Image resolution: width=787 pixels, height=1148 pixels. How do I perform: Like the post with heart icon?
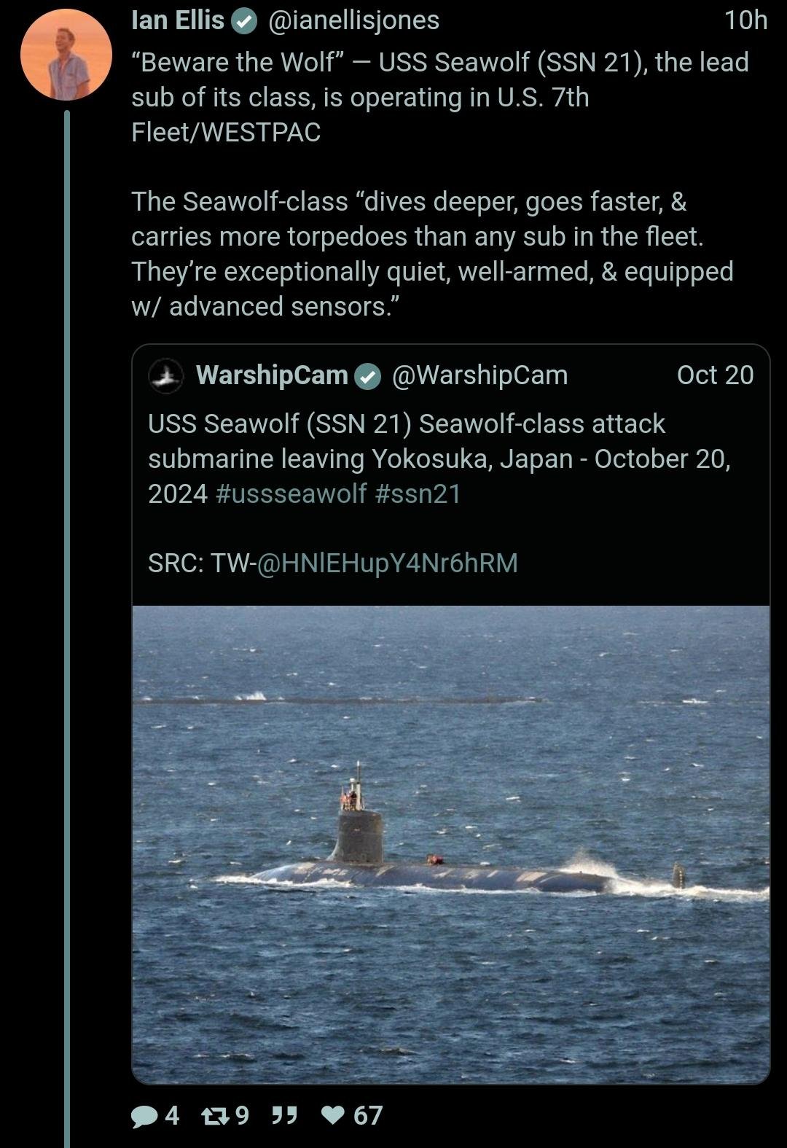tap(334, 1115)
